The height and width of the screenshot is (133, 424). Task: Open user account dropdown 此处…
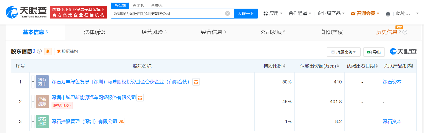407,13
